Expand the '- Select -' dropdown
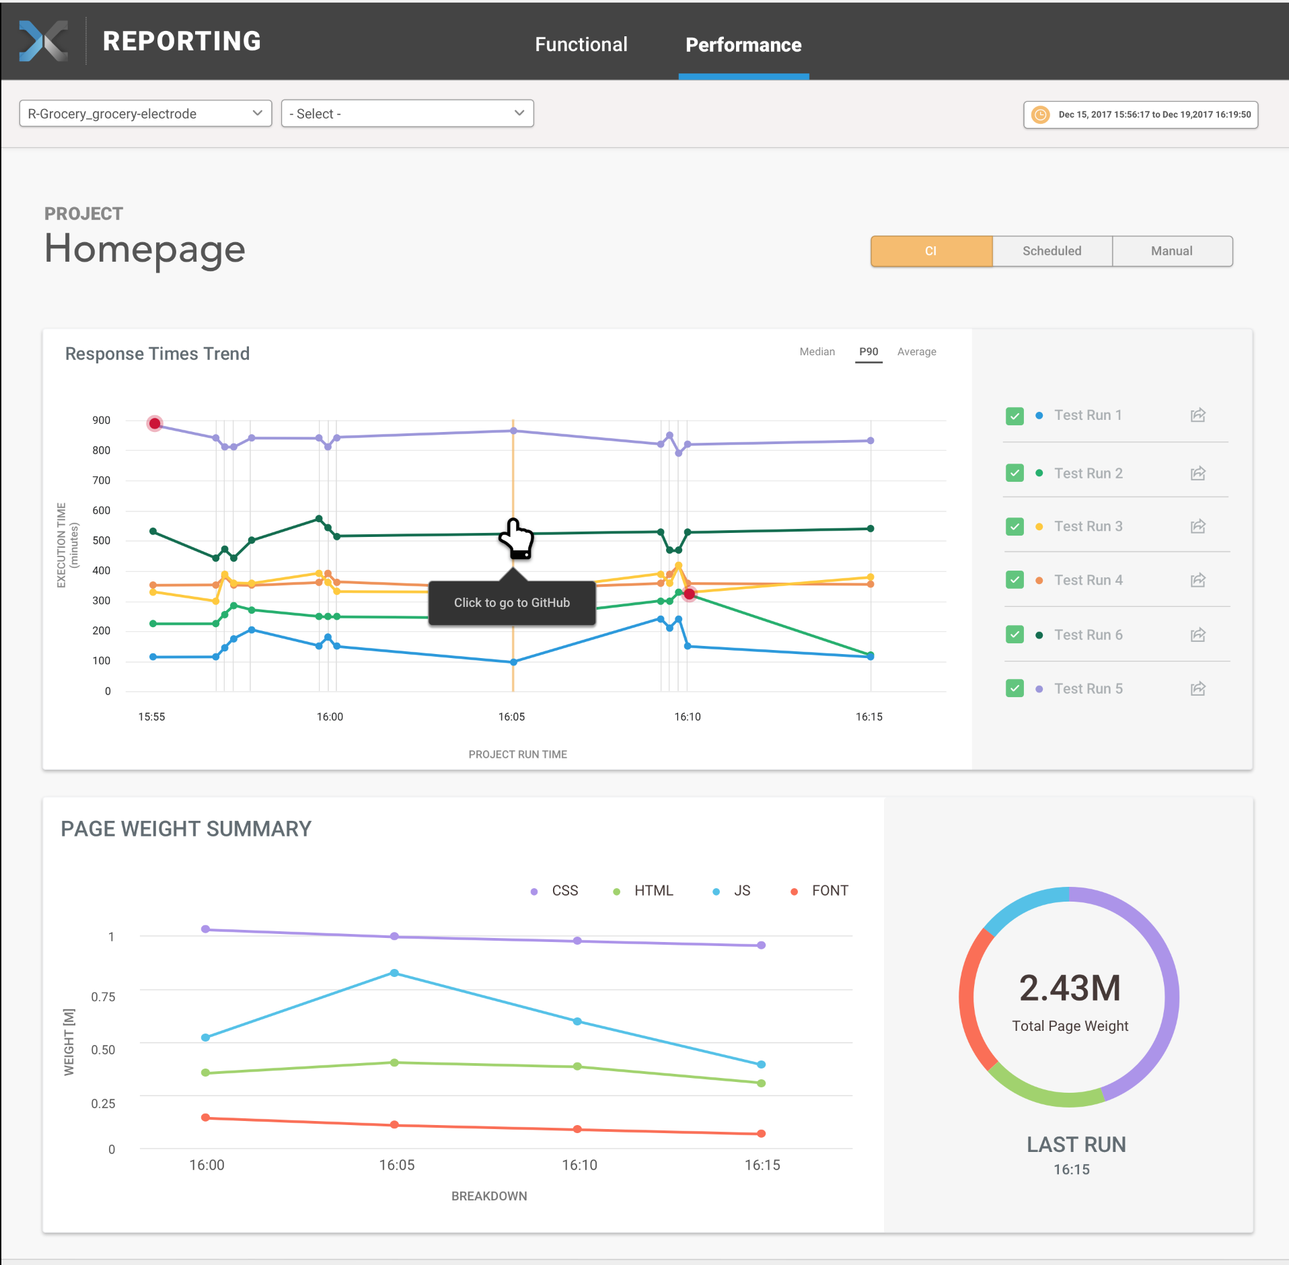The width and height of the screenshot is (1289, 1265). point(407,113)
